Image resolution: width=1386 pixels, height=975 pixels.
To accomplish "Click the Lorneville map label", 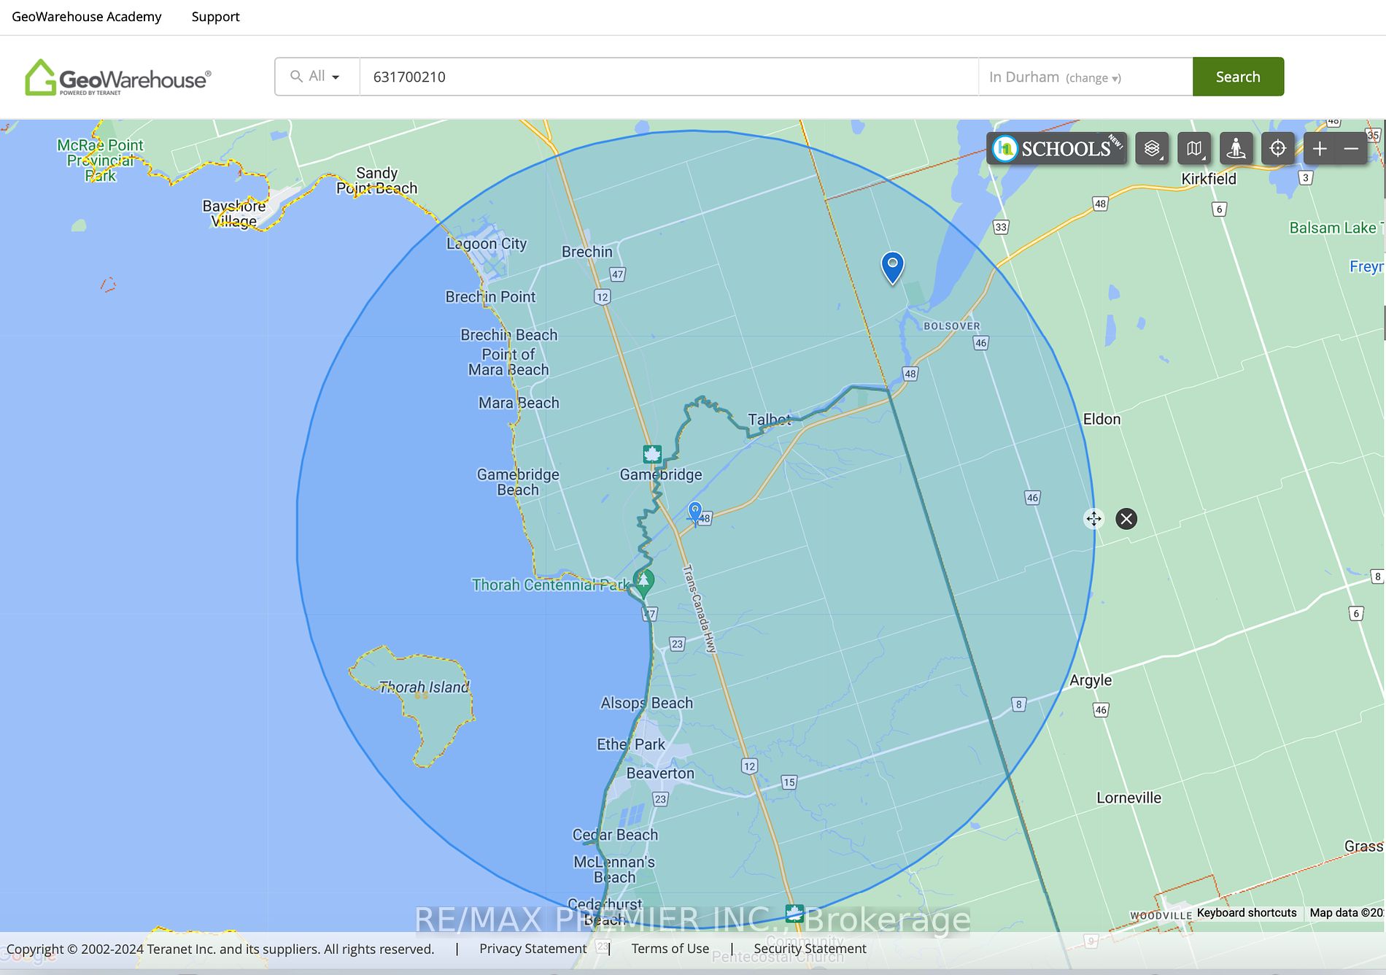I will [x=1128, y=798].
